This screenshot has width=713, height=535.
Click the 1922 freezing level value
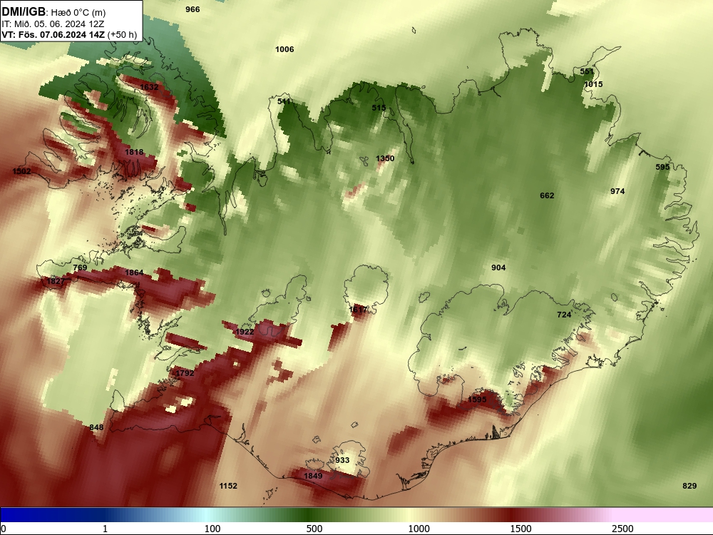(x=245, y=332)
